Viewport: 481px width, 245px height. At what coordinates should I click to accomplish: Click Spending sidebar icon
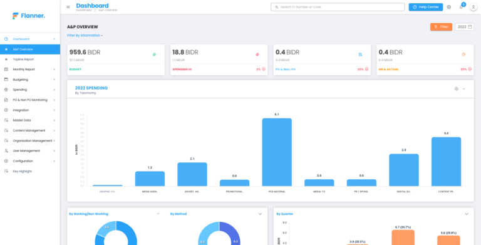coord(6,90)
